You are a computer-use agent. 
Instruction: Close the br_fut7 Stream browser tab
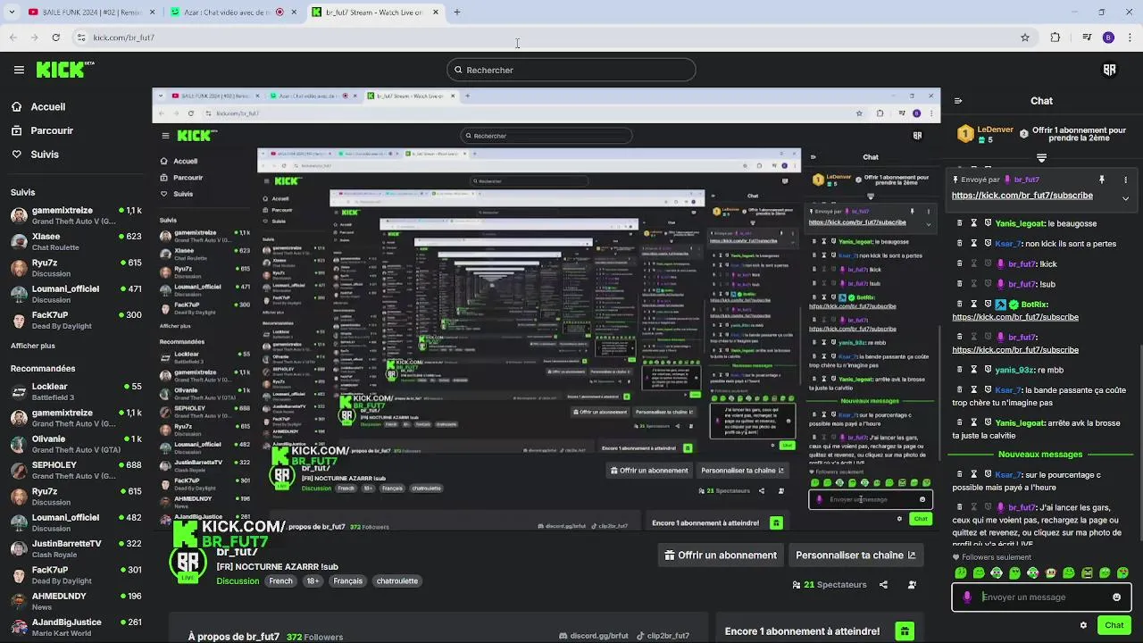tap(436, 13)
